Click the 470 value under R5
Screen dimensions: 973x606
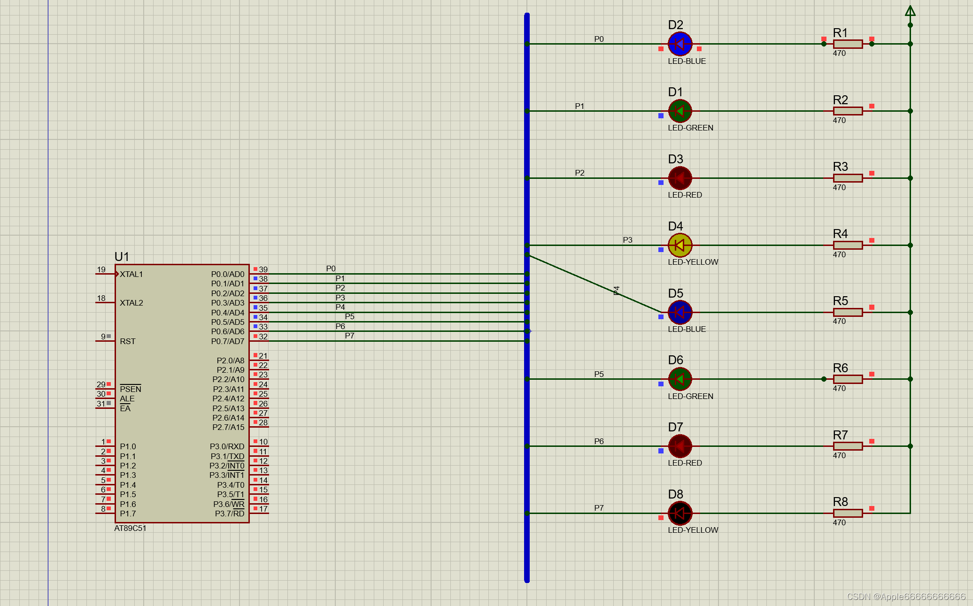(x=839, y=321)
